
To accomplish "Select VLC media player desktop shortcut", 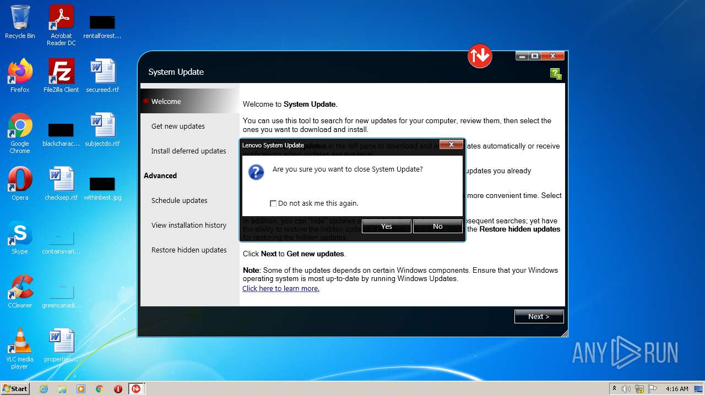I will click(x=20, y=349).
